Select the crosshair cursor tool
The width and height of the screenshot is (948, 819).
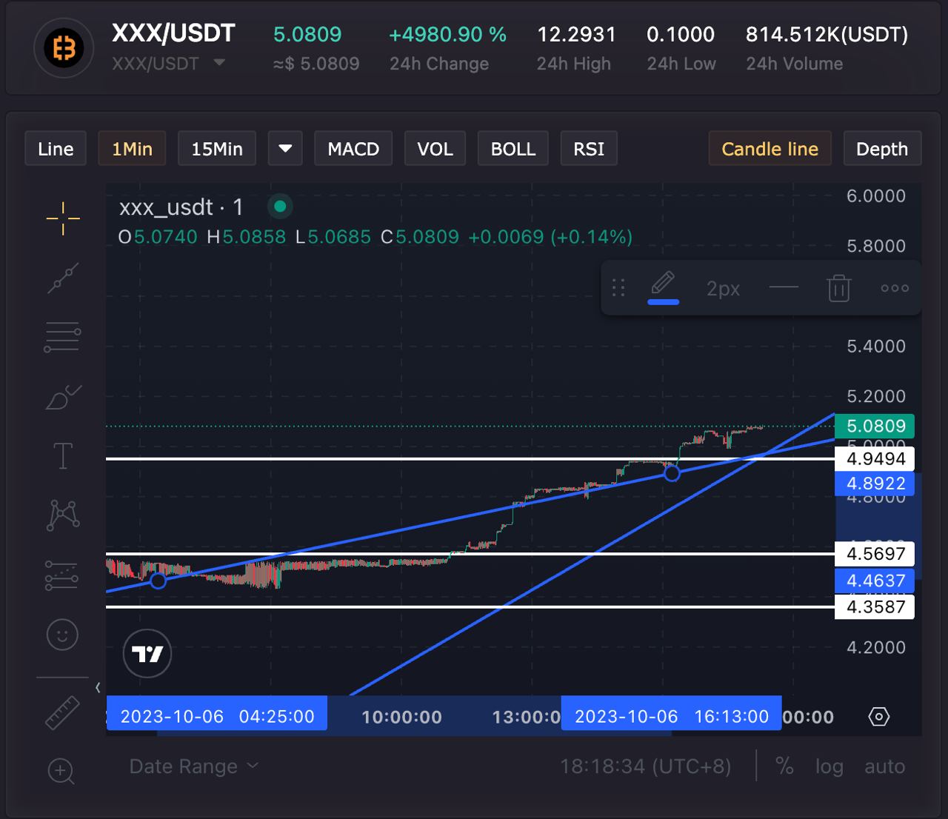(63, 218)
